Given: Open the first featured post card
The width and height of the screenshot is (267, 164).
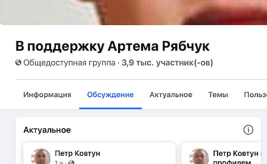Looking at the screenshot, I should click(x=100, y=153).
